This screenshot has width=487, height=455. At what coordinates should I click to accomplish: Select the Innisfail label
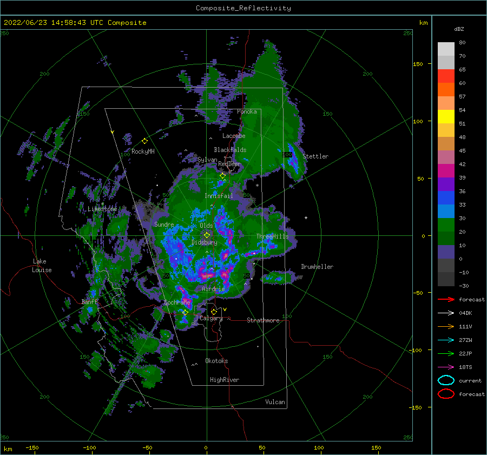click(219, 196)
